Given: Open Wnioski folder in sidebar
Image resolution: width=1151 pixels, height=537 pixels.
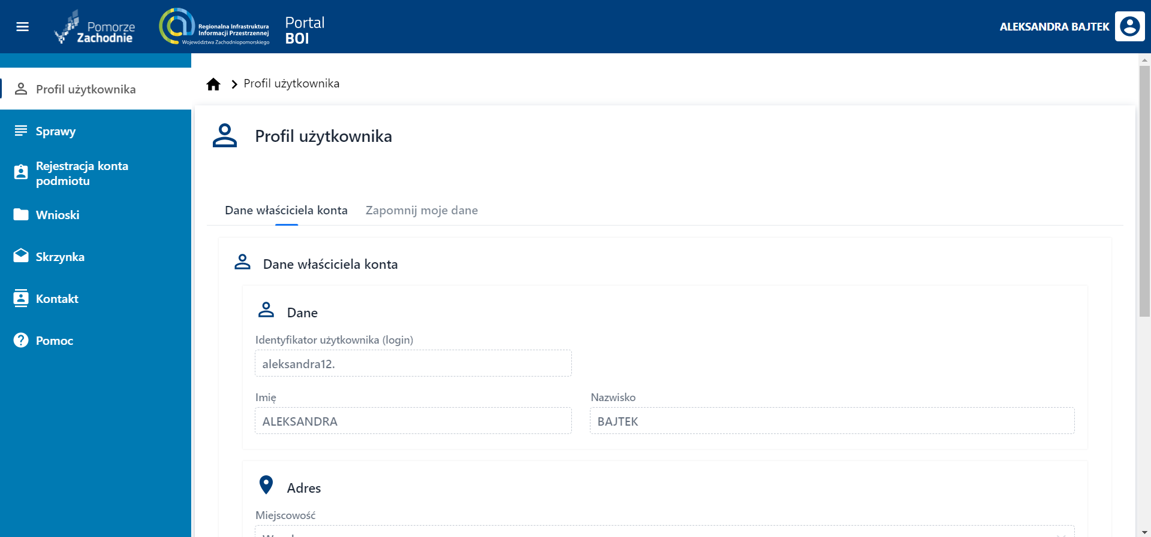Looking at the screenshot, I should [x=58, y=215].
